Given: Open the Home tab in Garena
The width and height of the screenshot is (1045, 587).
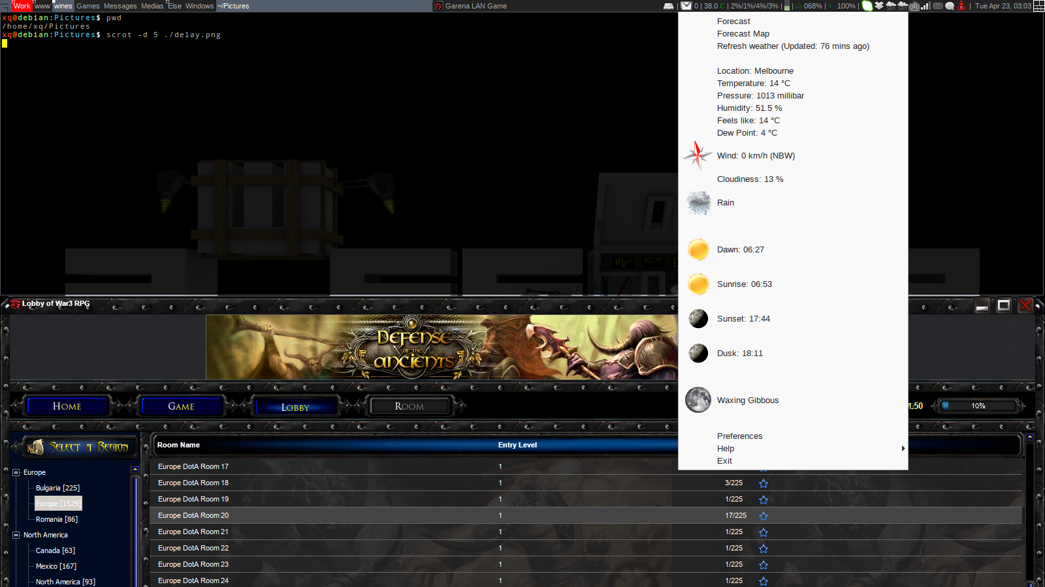Looking at the screenshot, I should coord(67,406).
